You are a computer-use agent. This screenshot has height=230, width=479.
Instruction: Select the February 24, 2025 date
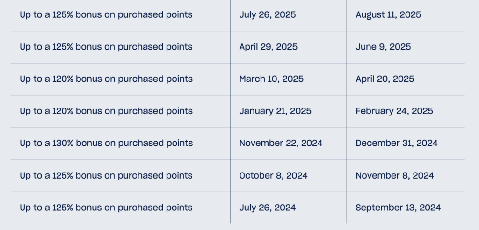[x=394, y=111]
